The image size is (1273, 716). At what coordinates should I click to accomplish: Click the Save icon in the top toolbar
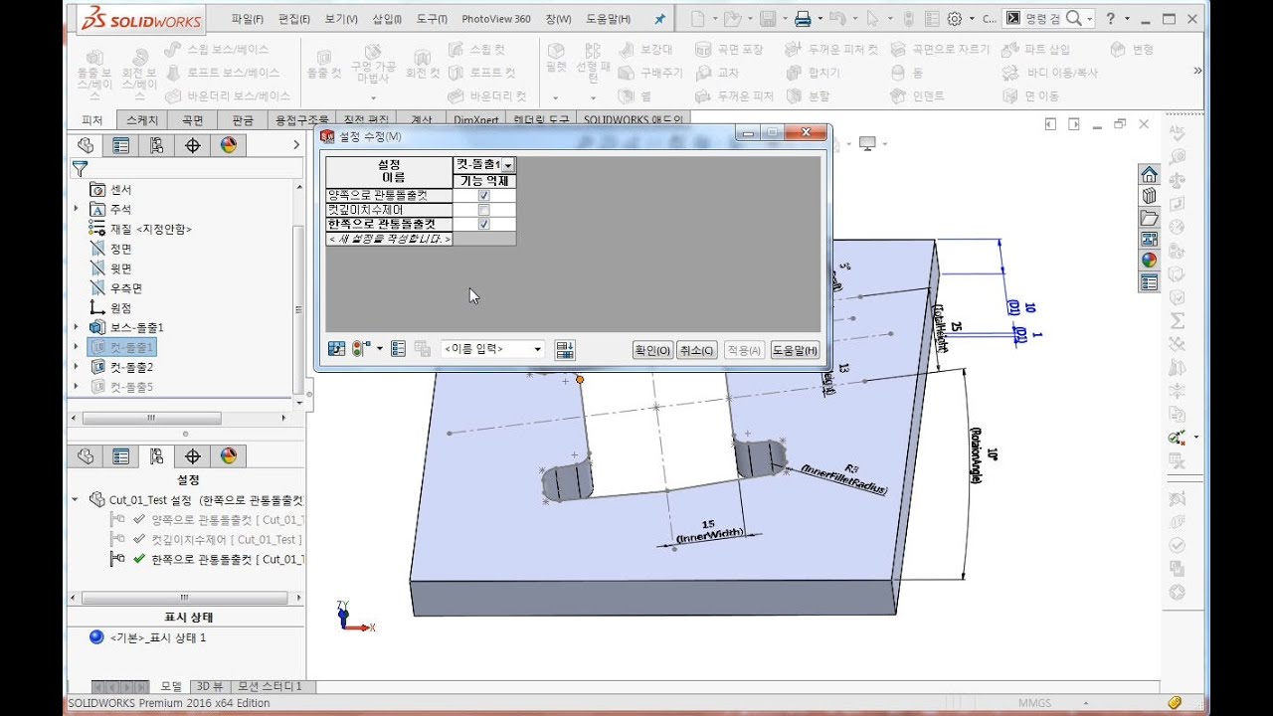tap(768, 19)
